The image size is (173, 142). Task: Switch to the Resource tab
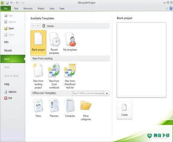28,9
